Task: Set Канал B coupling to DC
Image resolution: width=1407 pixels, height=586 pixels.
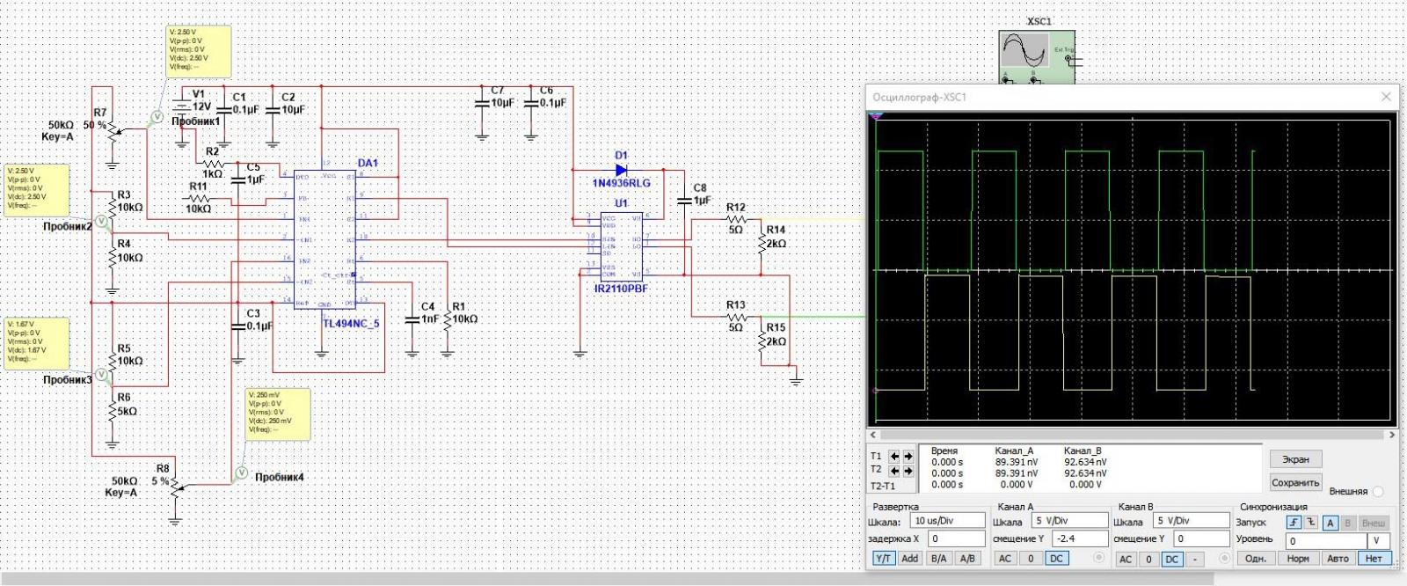Action: click(1172, 559)
